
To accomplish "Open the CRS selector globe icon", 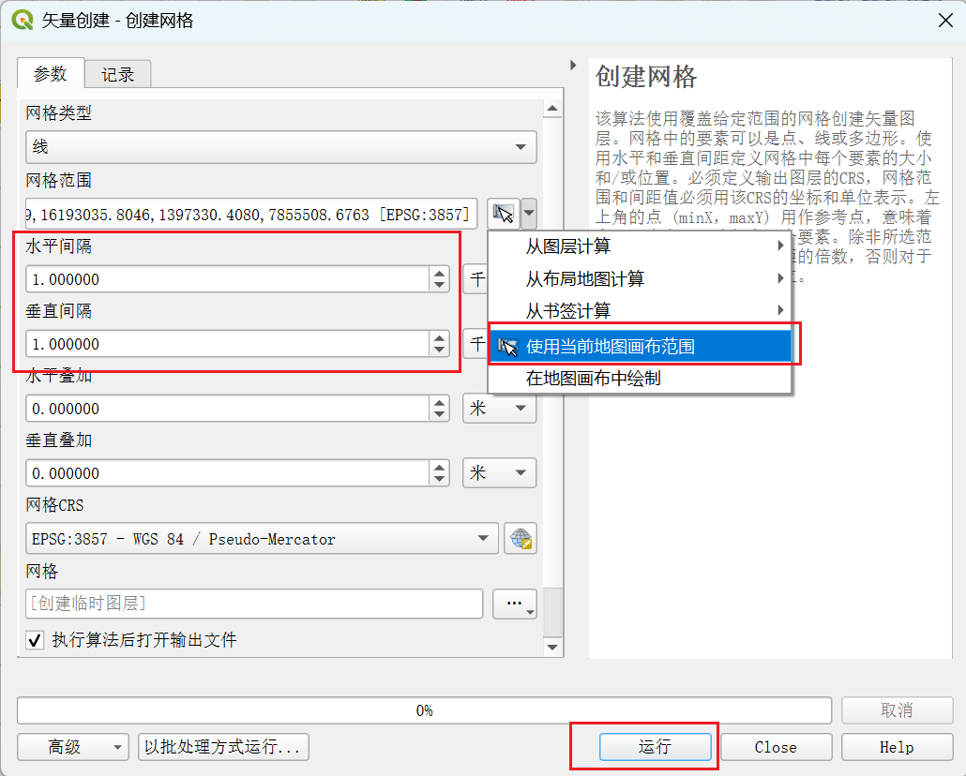I will 520,539.
